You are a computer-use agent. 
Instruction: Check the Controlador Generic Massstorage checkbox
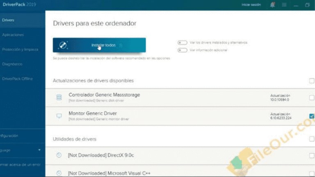[x=312, y=98]
